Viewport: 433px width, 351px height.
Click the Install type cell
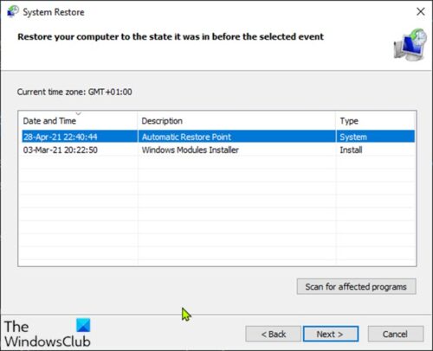(351, 150)
